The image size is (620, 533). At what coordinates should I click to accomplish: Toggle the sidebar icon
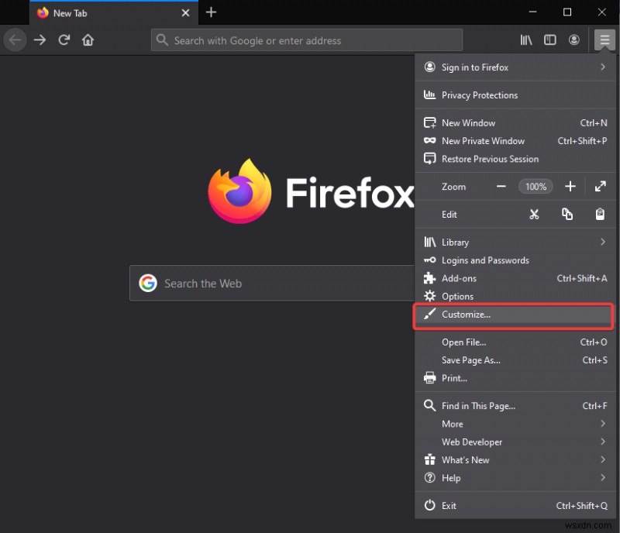pyautogui.click(x=549, y=40)
